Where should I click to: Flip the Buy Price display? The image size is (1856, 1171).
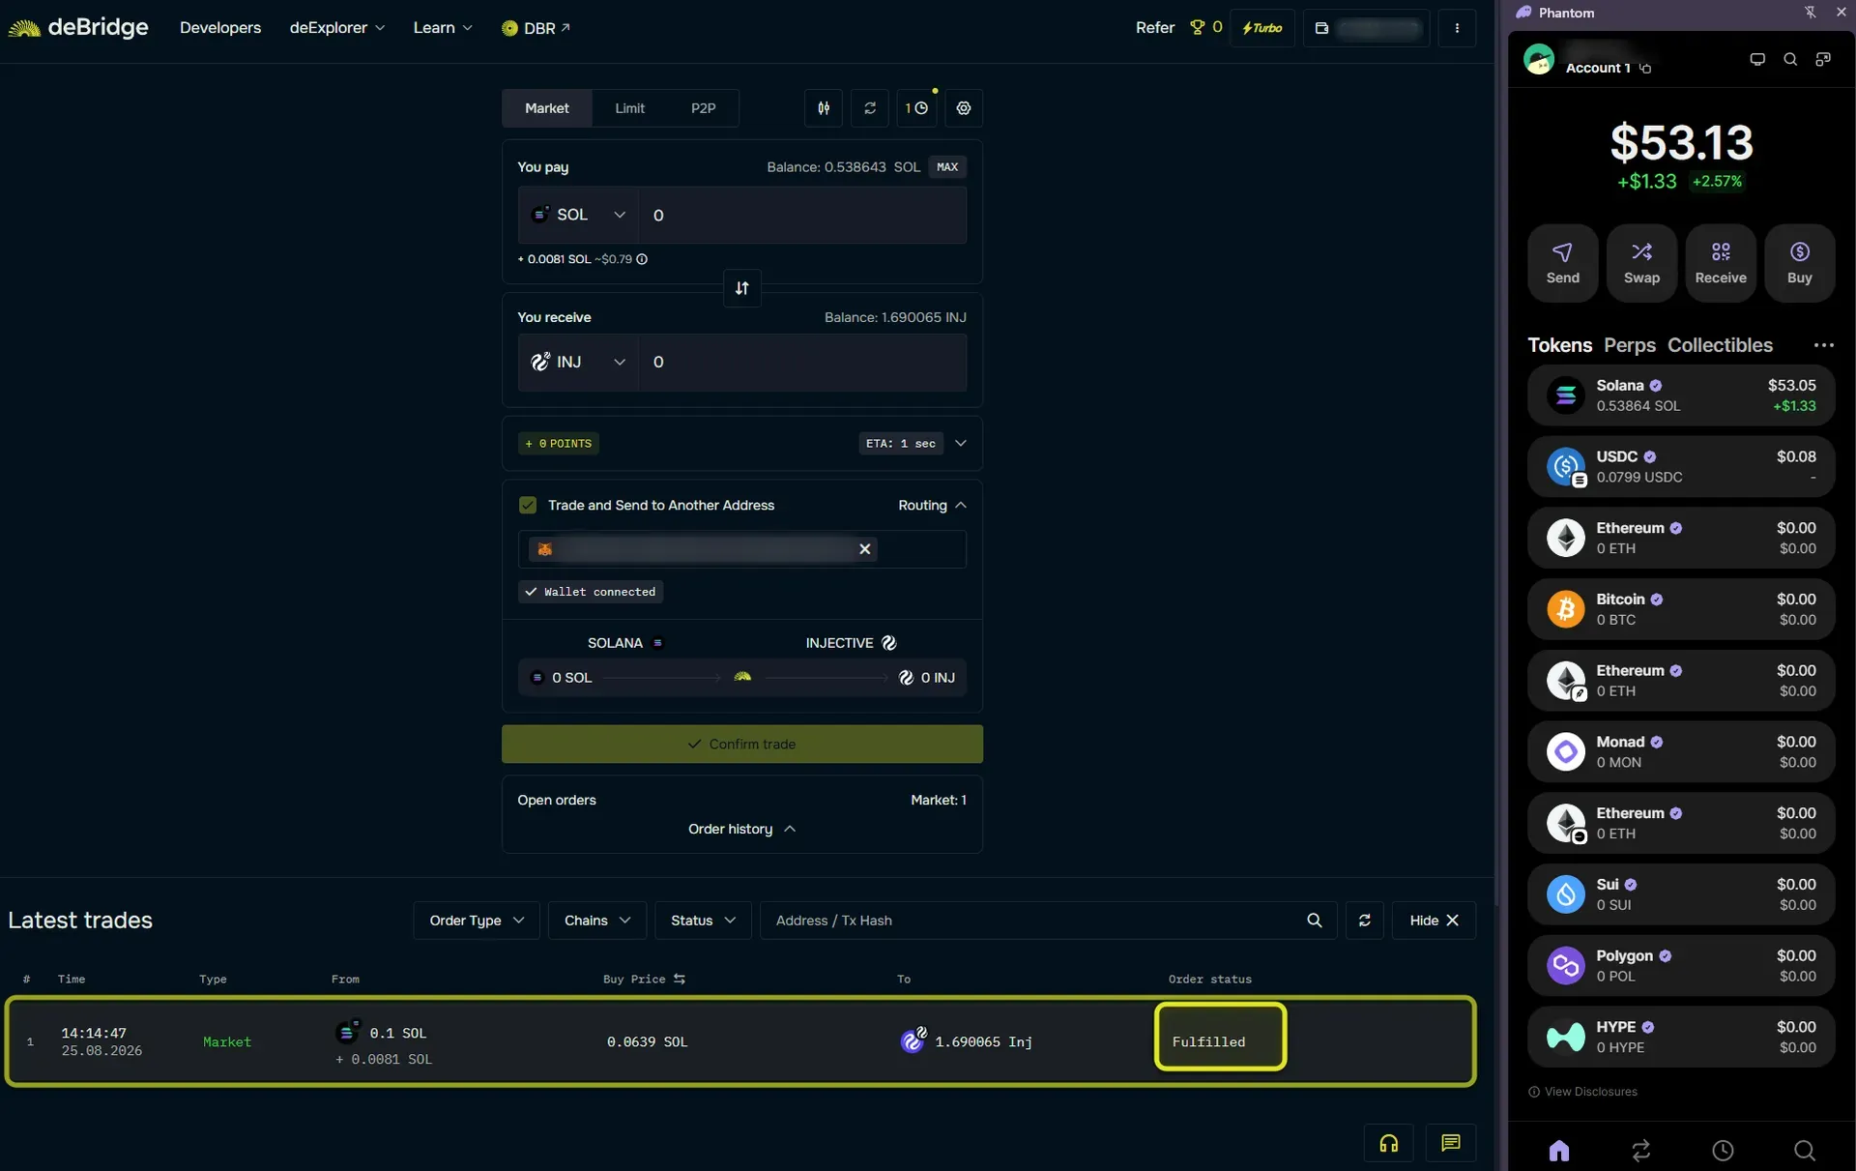pyautogui.click(x=680, y=979)
